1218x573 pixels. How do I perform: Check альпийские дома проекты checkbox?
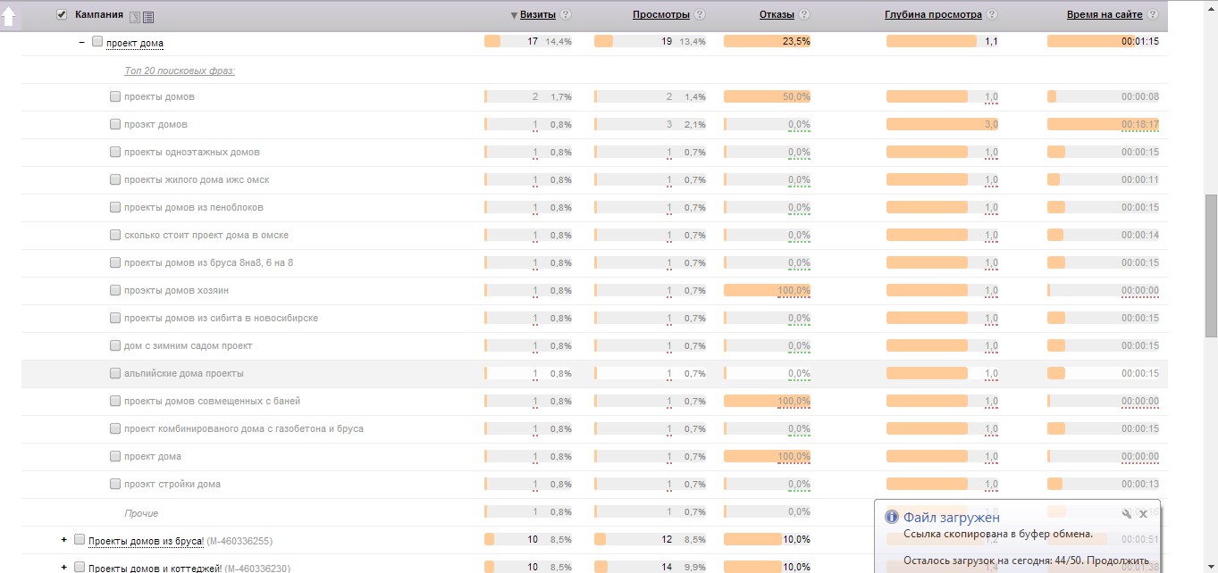115,373
